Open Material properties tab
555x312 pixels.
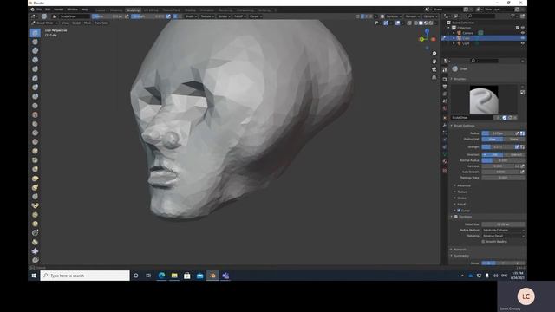coord(445,162)
